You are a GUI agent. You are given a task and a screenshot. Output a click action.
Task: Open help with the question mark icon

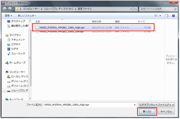(173, 15)
